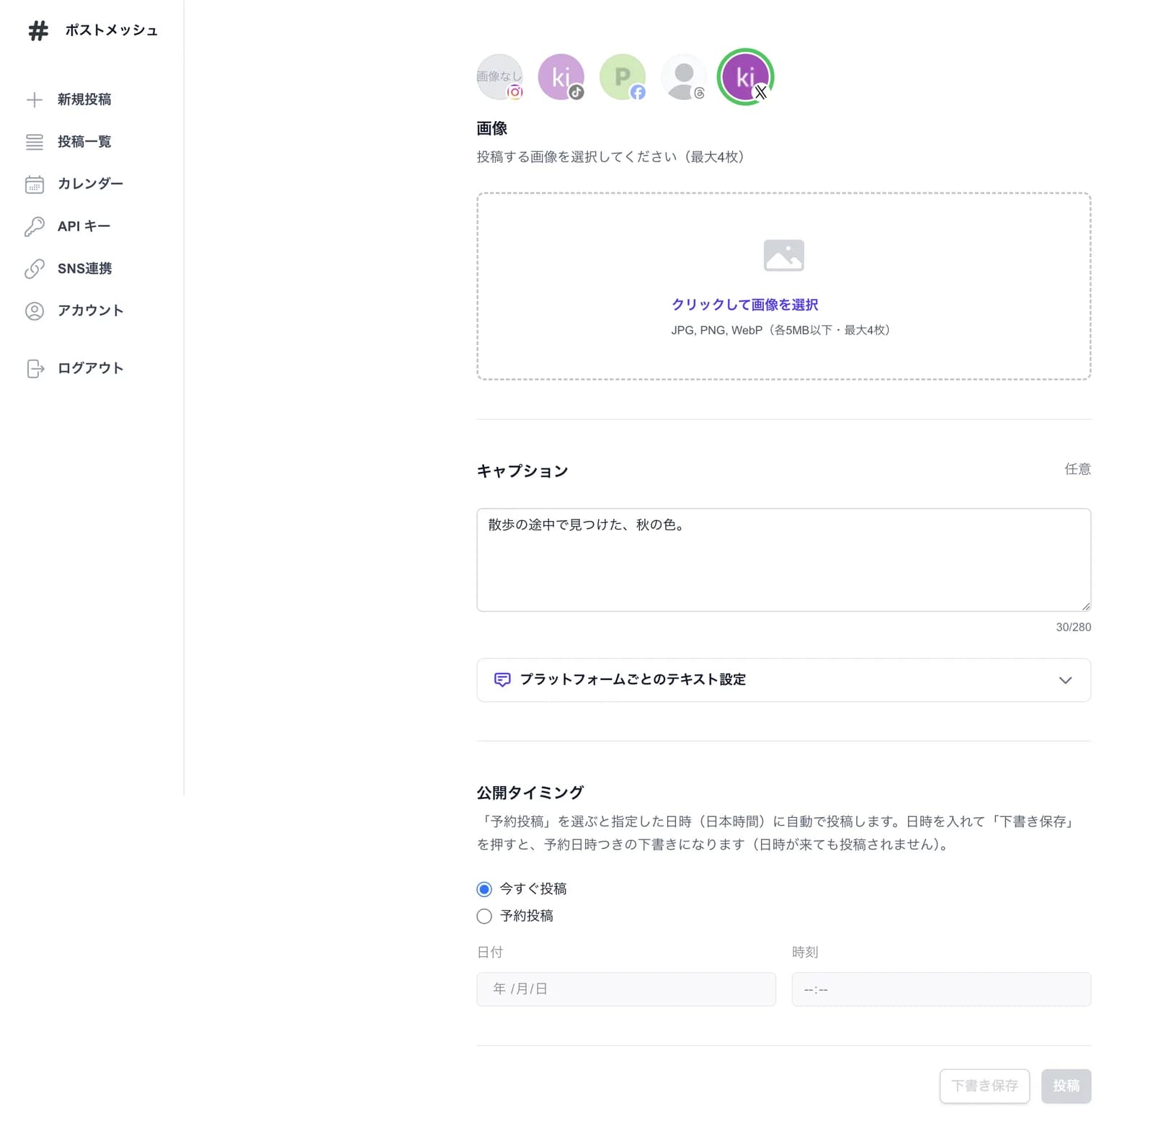Click into the キャプション text area
1153x1142 pixels.
point(783,560)
